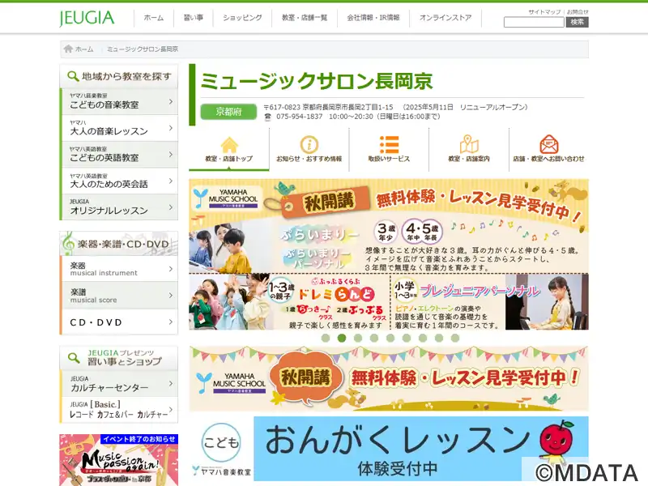648x486 pixels.
Task: Open the 秋開講 flag-decorated banner
Action: click(389, 379)
